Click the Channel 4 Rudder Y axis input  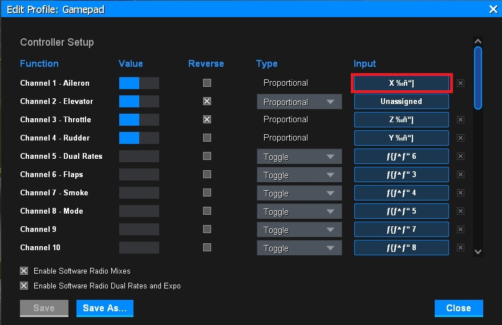tap(401, 138)
